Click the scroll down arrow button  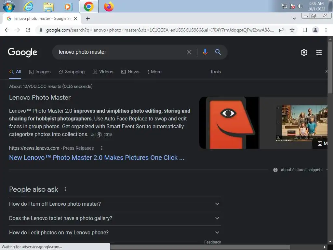click(330, 242)
